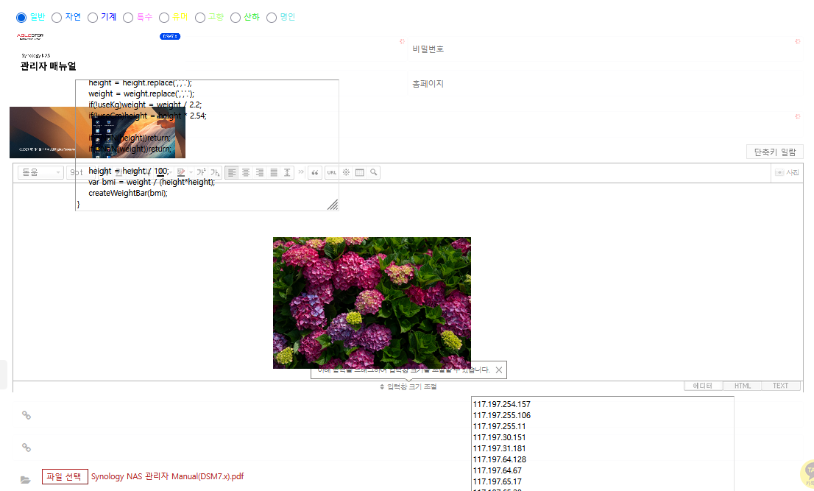Open the find/search magnifier icon in editor
Viewport: 814px width, 491px height.
coord(374,172)
